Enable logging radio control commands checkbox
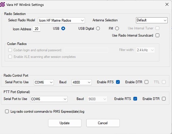The image size is (172, 134). click(x=7, y=111)
